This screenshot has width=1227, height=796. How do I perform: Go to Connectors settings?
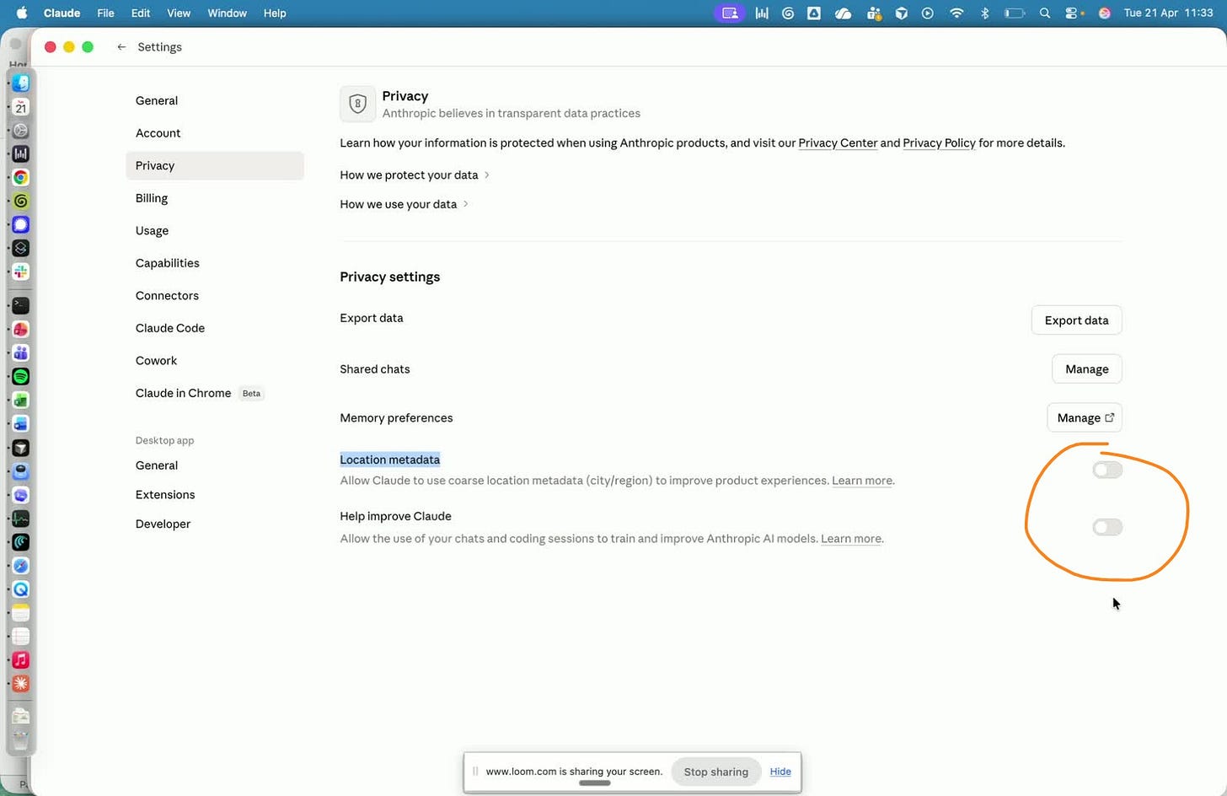click(215, 295)
